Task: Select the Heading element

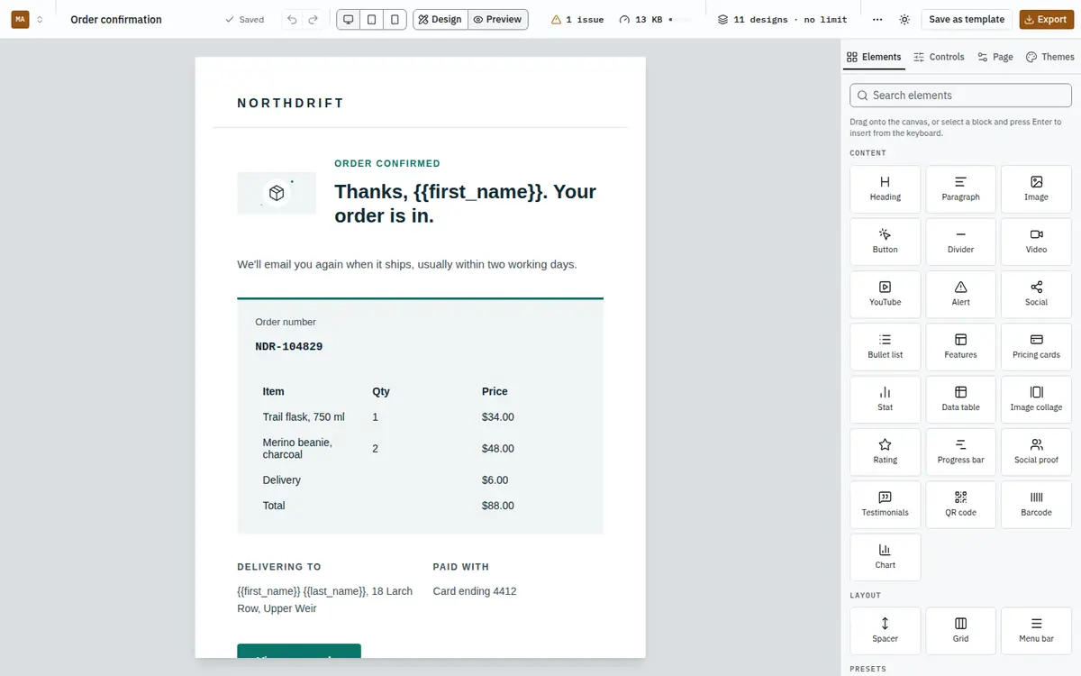Action: coord(886,189)
